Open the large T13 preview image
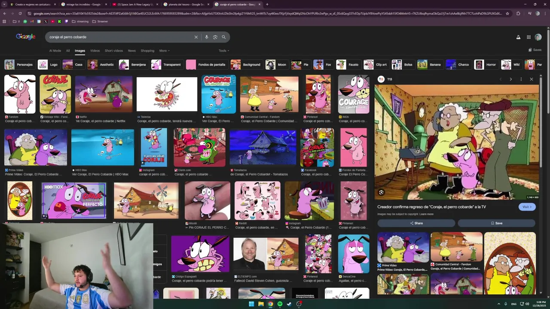This screenshot has height=309, width=550. tap(456, 142)
